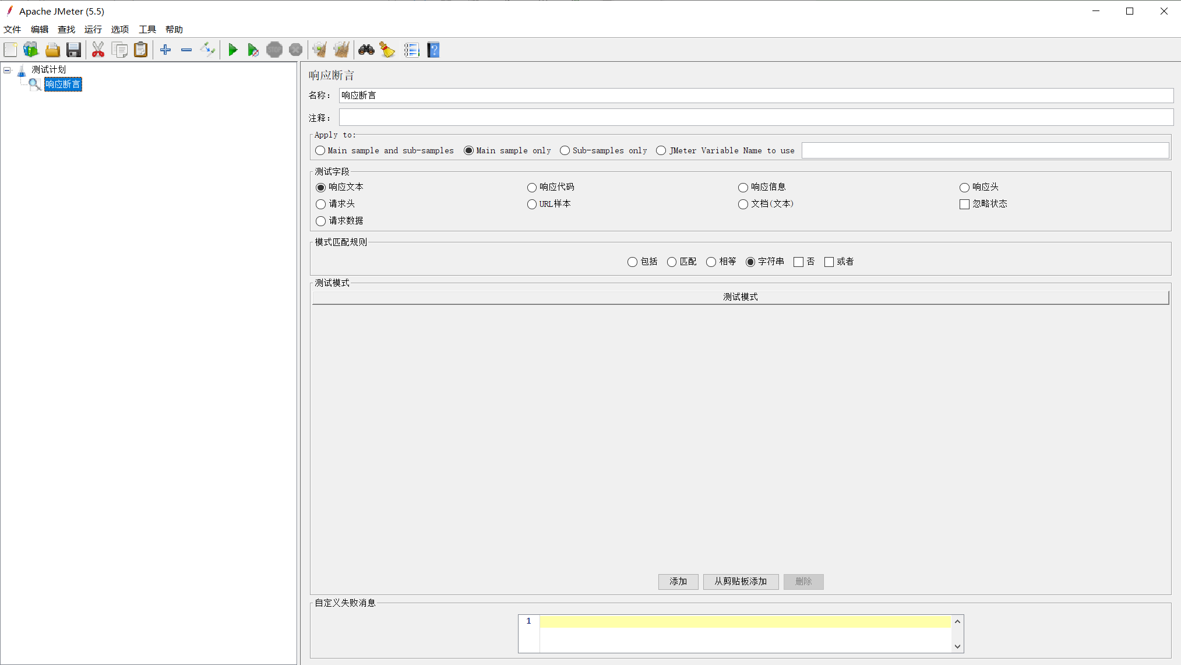
Task: Click the 测试模式 table column header
Action: (x=741, y=297)
